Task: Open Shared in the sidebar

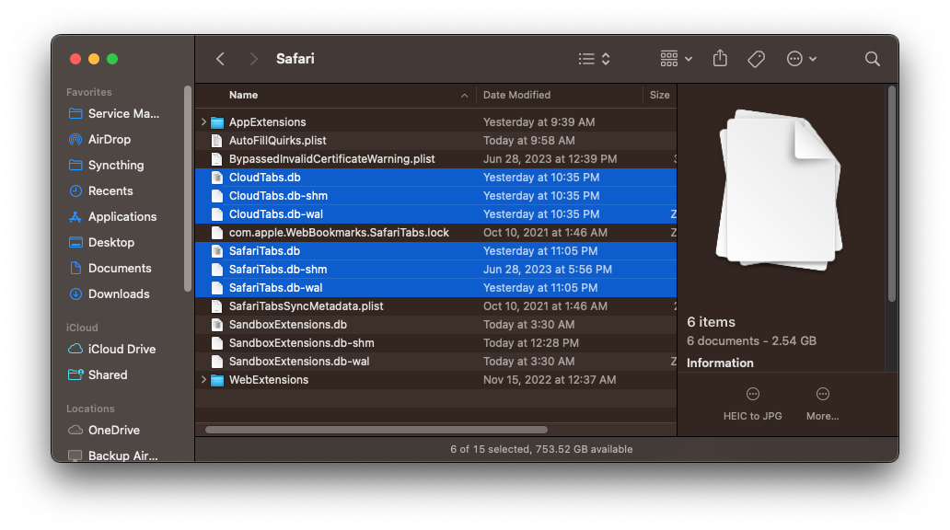Action: [x=108, y=374]
